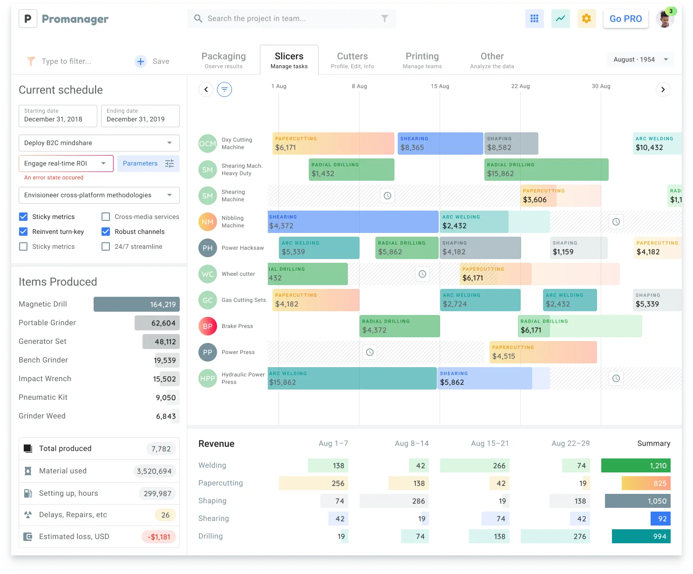Click the Magnetic Drill production bar
Image resolution: width=693 pixels, height=574 pixels.
136,304
